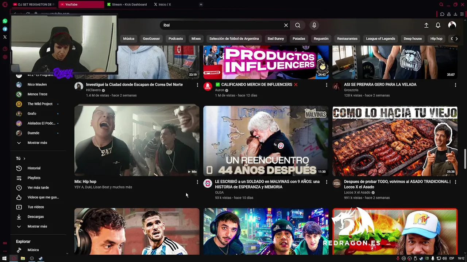Switch to Stream - Kick Dashboard tab
467x262 pixels.
pyautogui.click(x=127, y=4)
